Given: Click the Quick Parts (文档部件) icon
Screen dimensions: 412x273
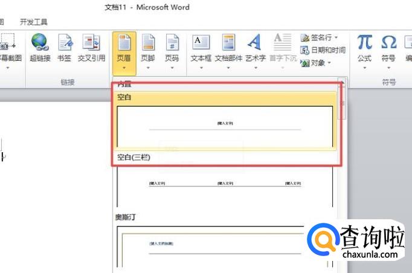Looking at the screenshot, I should click(228, 42).
